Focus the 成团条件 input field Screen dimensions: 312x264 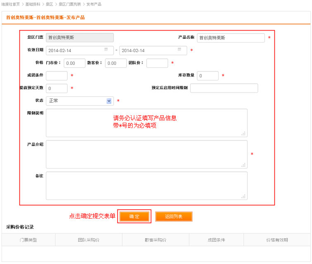click(x=57, y=76)
